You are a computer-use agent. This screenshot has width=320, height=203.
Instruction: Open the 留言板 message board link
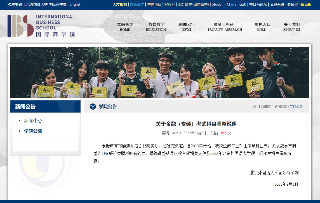coord(306,4)
